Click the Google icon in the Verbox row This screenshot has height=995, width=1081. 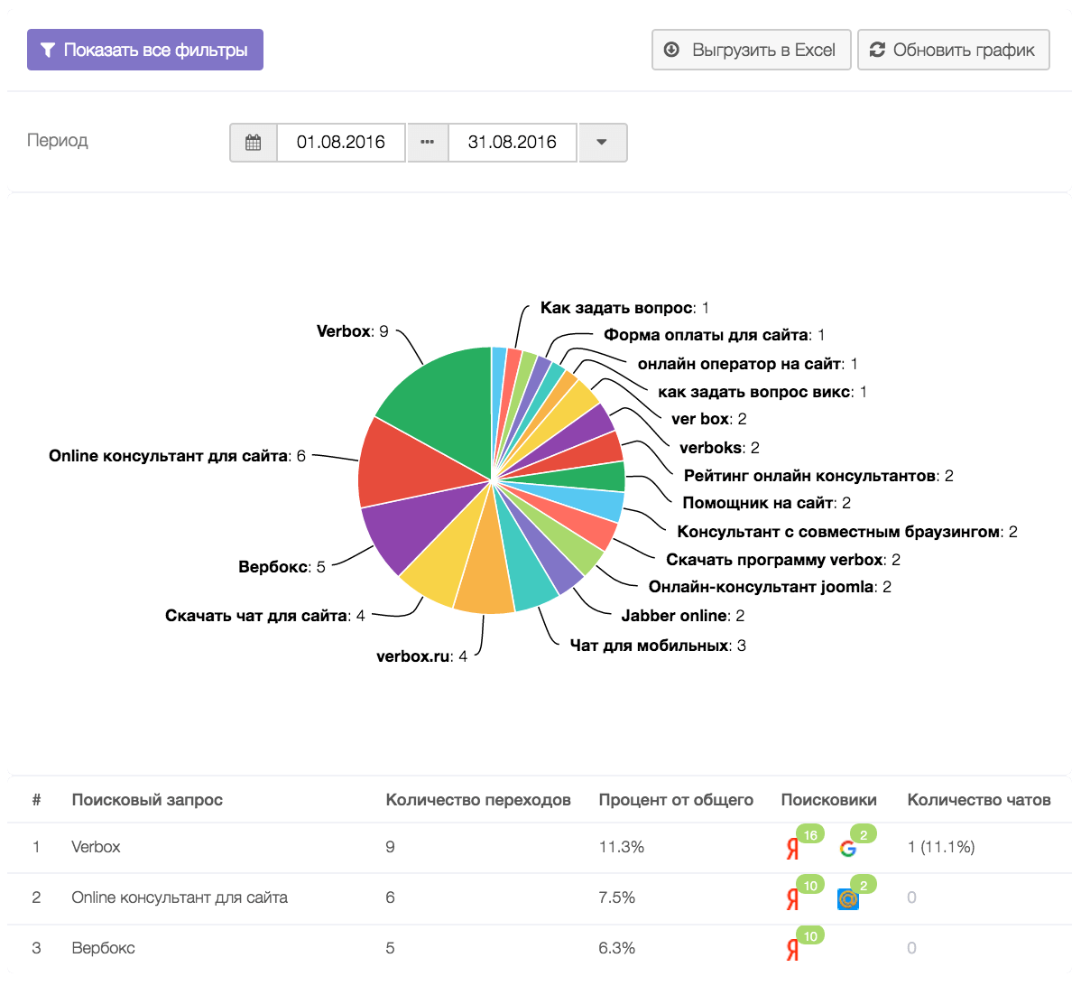click(x=847, y=849)
